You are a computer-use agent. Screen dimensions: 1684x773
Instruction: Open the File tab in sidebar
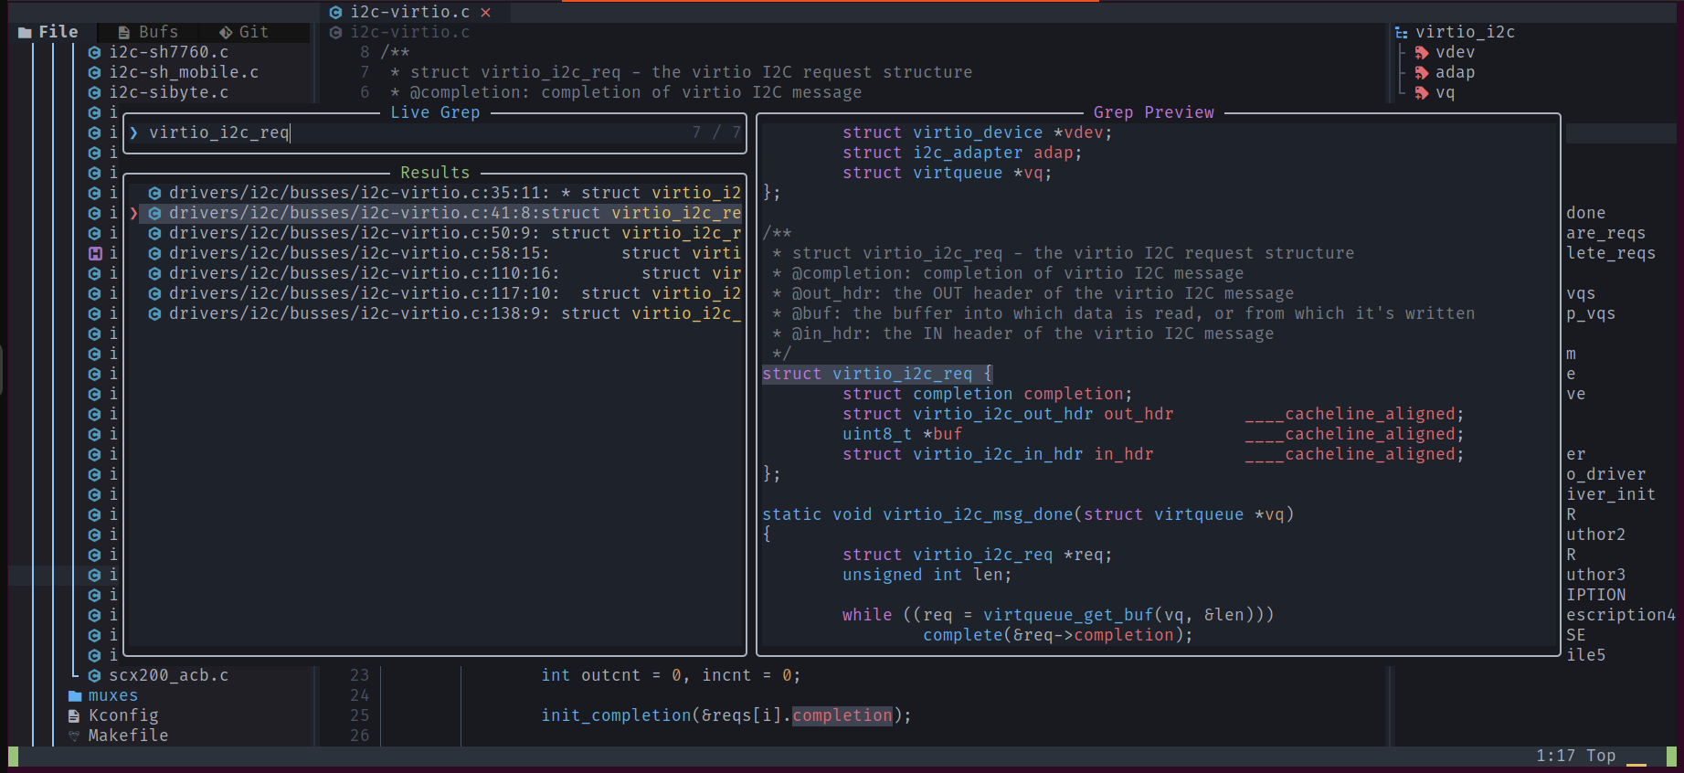[48, 32]
